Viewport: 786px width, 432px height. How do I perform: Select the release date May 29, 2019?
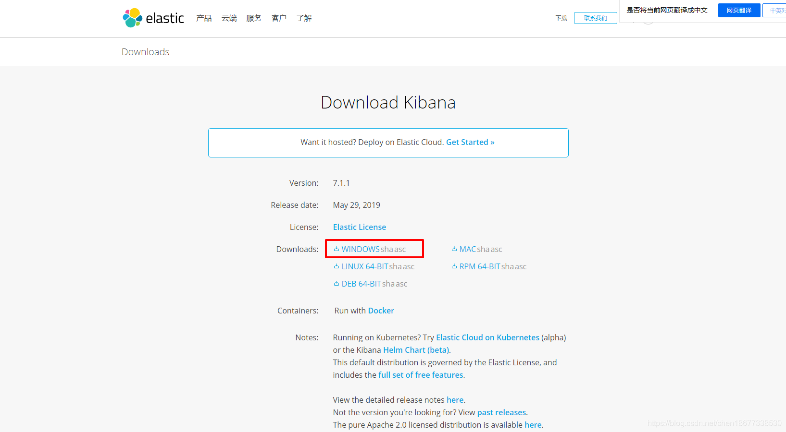pos(356,205)
